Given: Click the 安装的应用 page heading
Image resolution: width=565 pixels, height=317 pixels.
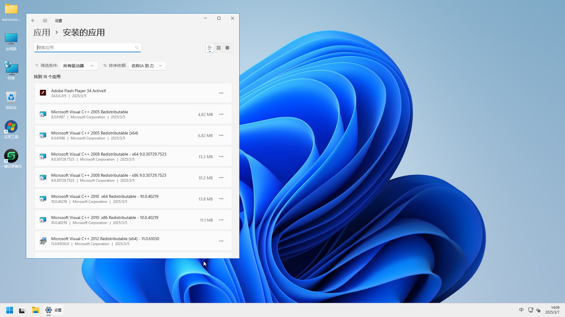Looking at the screenshot, I should tap(84, 32).
